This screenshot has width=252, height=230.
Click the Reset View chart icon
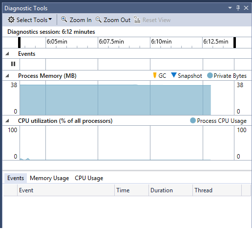(x=137, y=20)
